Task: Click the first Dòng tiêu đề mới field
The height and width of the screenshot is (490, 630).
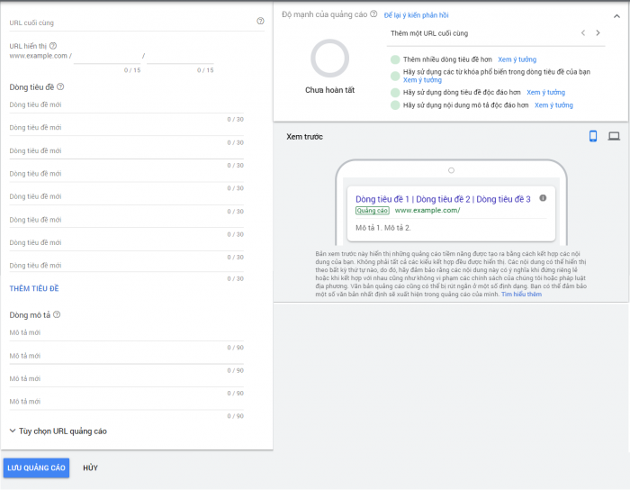Action: 127,104
